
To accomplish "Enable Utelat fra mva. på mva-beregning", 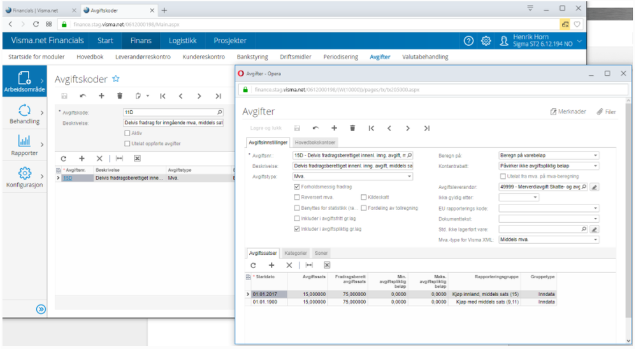I will click(503, 176).
